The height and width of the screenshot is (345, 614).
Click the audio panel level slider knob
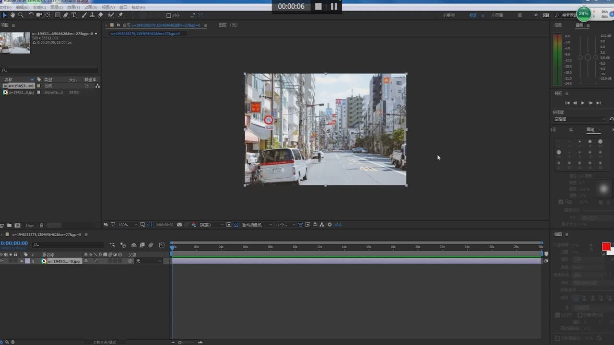[x=588, y=57]
